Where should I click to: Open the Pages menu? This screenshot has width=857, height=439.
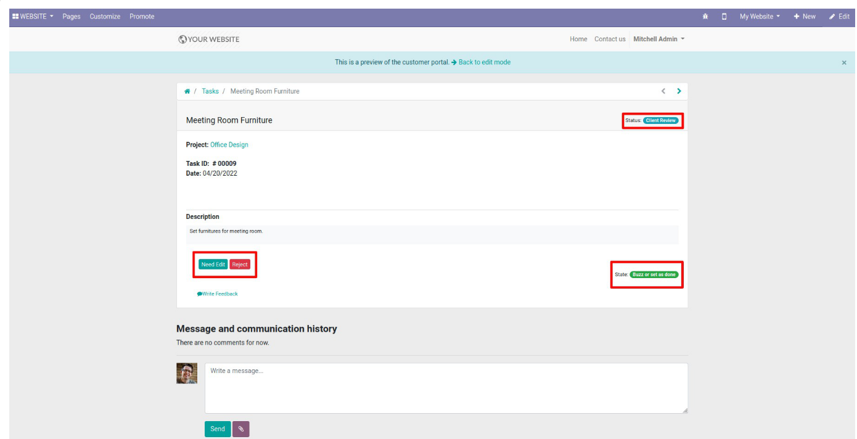pos(72,16)
